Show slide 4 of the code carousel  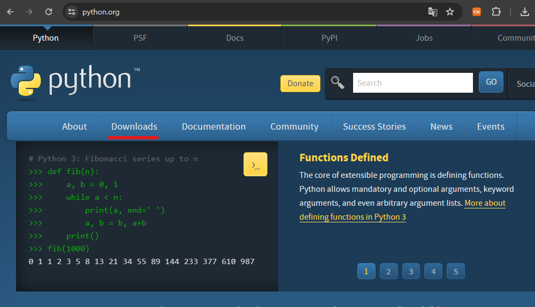[x=433, y=272]
